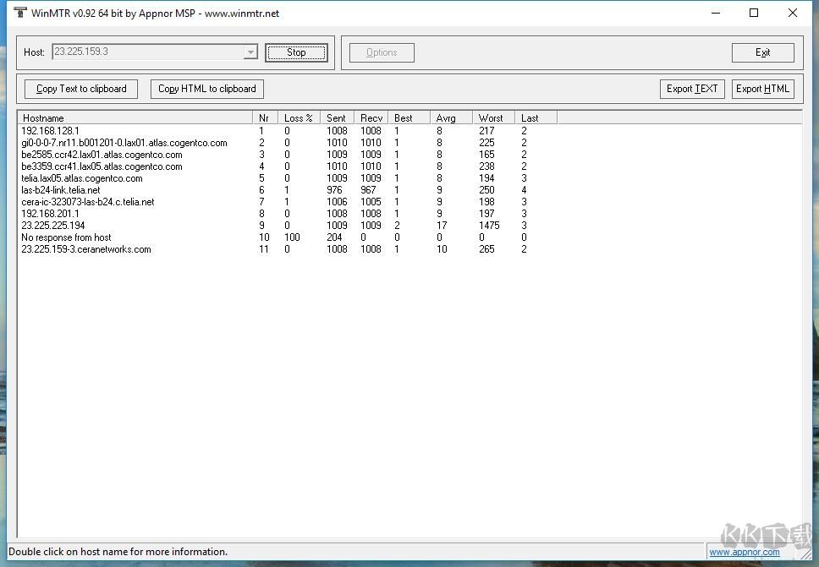Stop the running trace
819x567 pixels.
[296, 52]
